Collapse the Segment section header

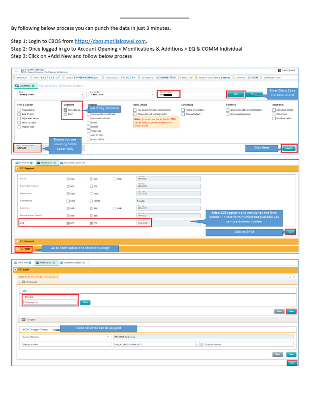(157, 169)
